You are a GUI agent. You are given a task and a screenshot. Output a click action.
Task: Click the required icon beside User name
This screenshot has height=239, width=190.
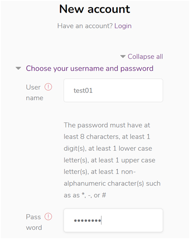[48, 87]
